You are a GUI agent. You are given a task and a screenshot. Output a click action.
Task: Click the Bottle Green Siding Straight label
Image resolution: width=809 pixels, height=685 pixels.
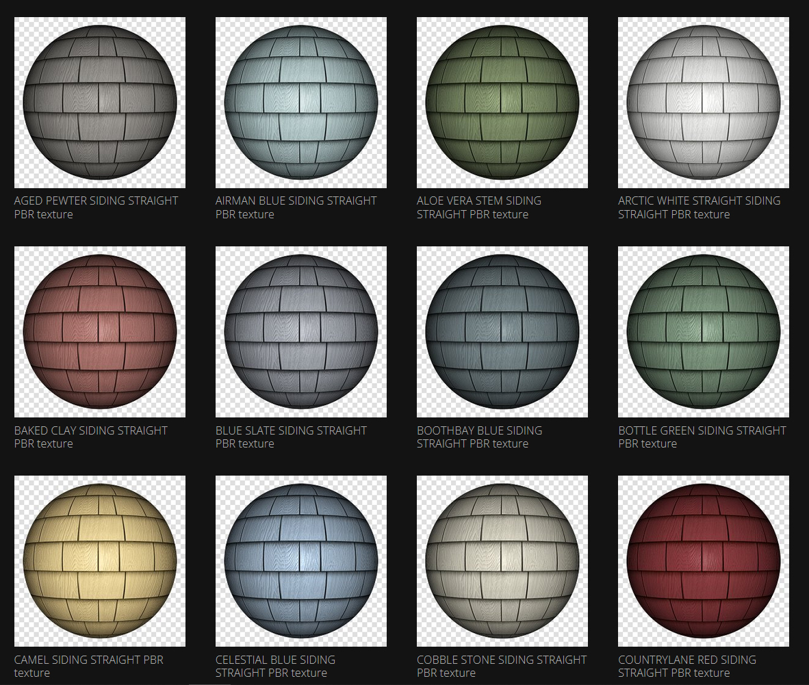[x=702, y=437]
